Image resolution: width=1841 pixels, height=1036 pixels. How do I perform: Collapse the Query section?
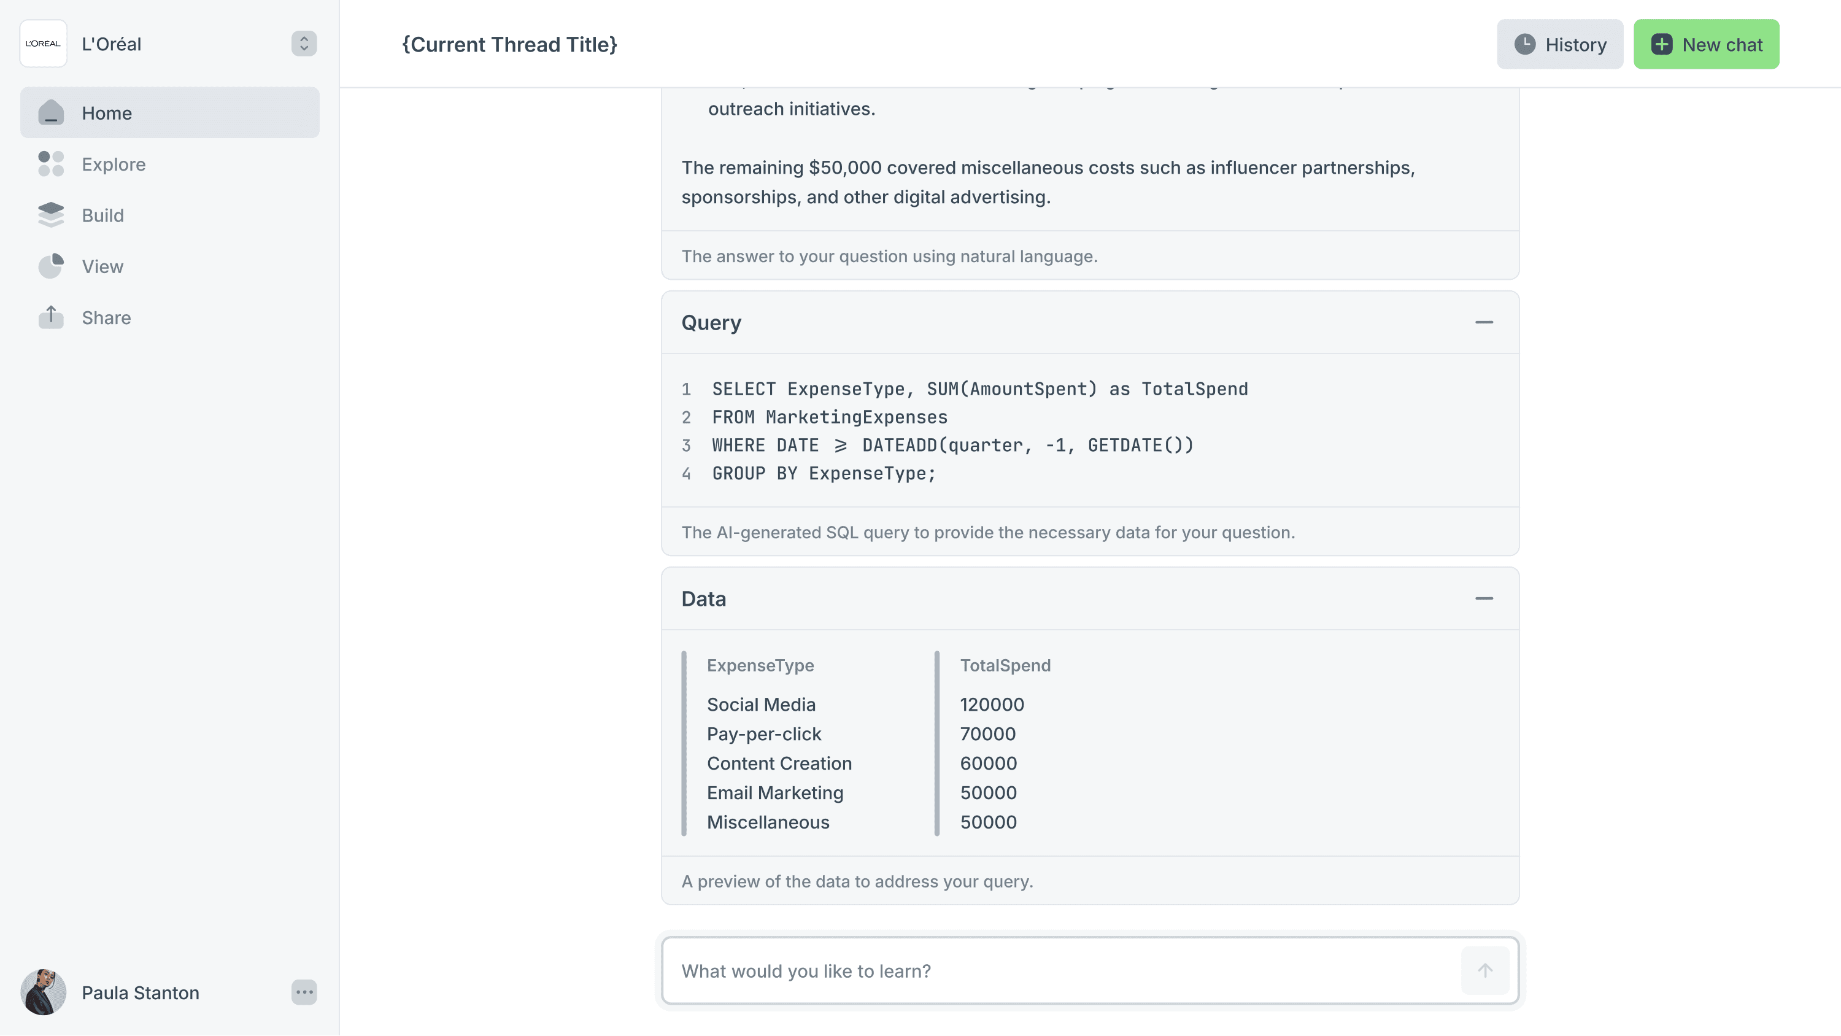(1484, 322)
